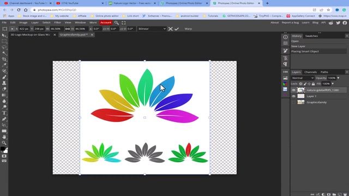Select the Lasso tool
This screenshot has width=349, height=196.
pyautogui.click(x=4, y=47)
